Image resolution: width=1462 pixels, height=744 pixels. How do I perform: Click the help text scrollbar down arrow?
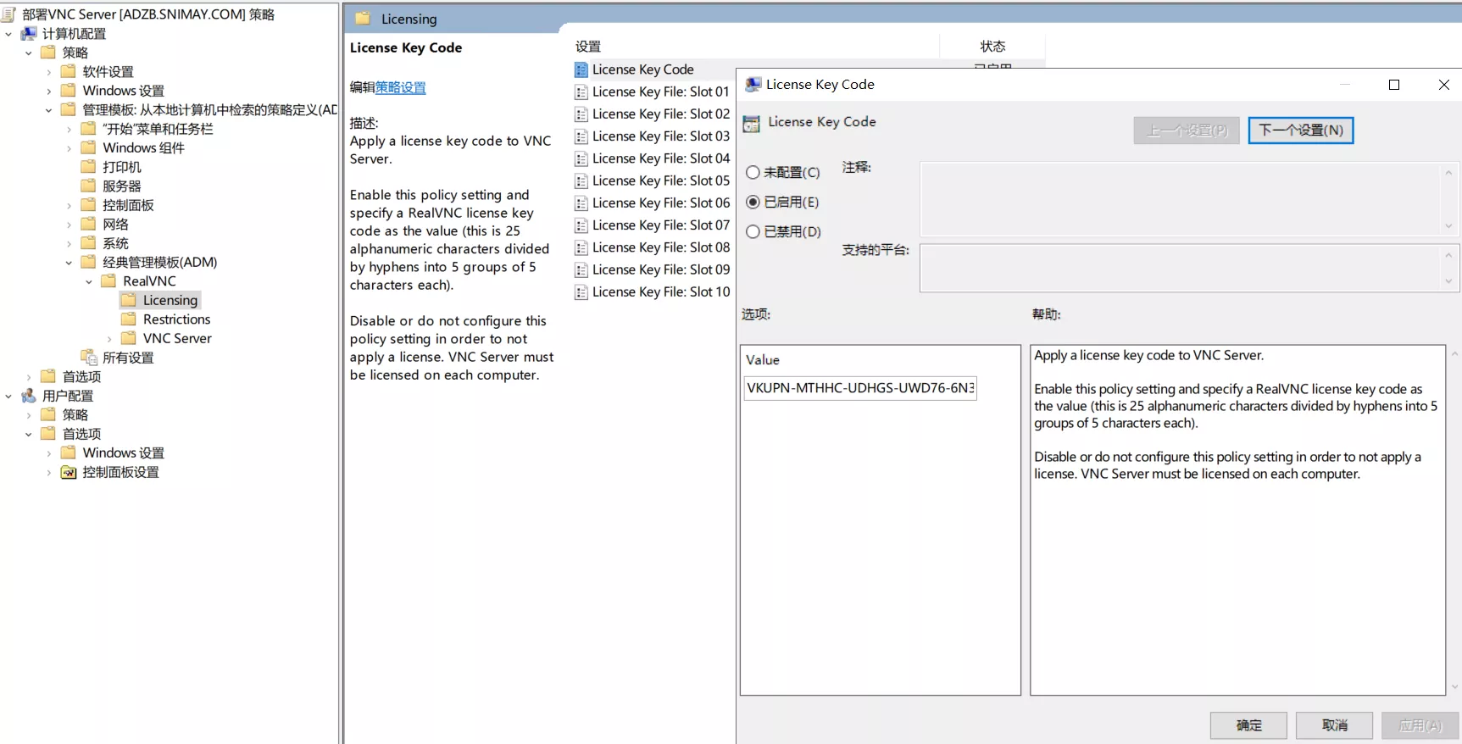point(1454,687)
